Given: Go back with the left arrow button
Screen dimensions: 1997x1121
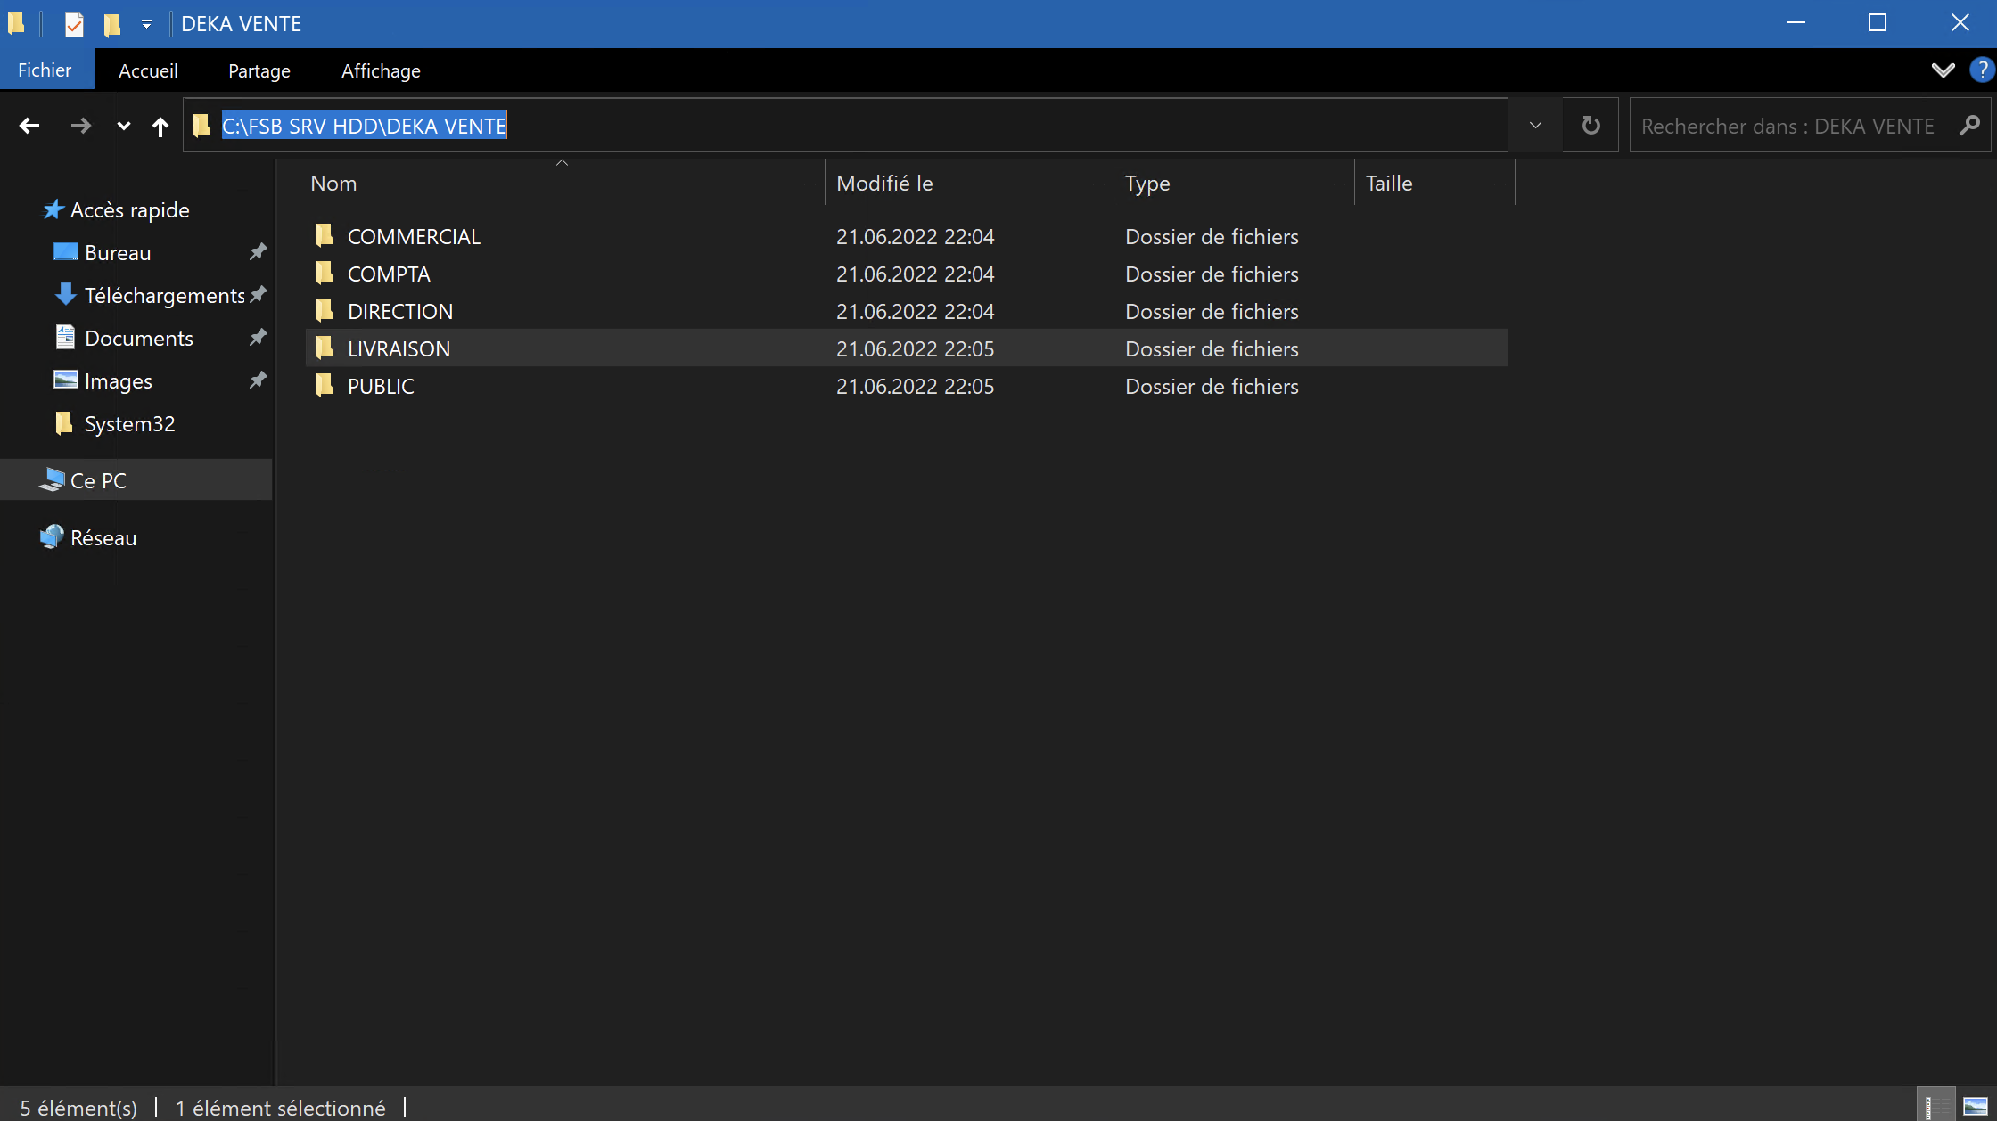Looking at the screenshot, I should (29, 126).
